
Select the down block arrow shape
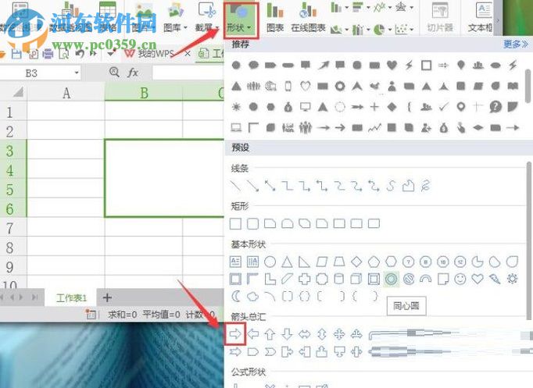(288, 334)
